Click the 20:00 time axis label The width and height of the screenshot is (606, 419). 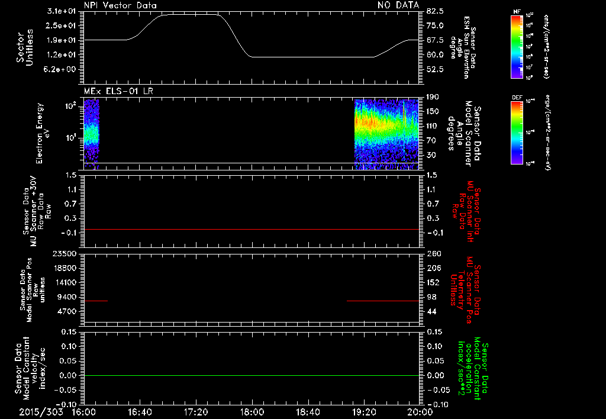click(420, 412)
